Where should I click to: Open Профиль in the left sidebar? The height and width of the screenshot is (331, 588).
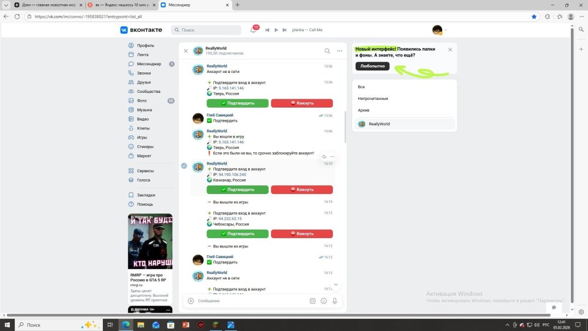coord(145,45)
